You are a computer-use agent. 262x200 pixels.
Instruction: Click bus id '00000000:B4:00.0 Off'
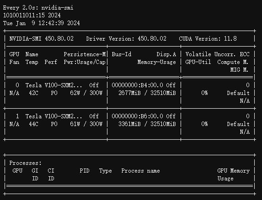[144, 85]
